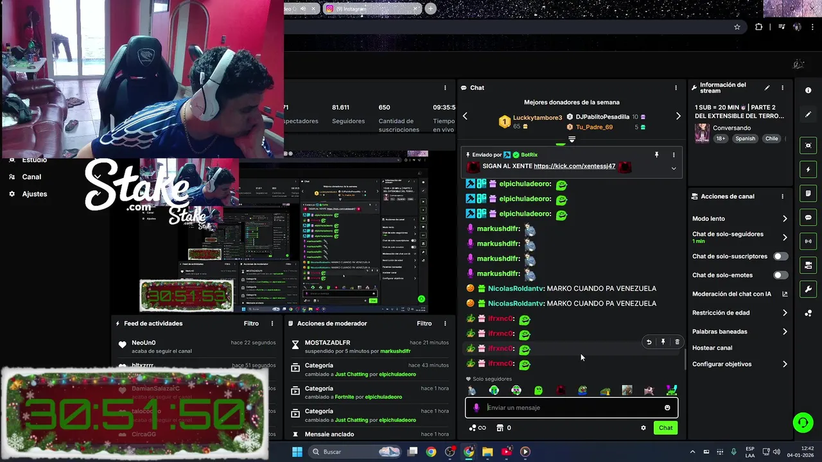Viewport: 822px width, 462px height.
Task: Click the pinned message pin icon
Action: [656, 155]
